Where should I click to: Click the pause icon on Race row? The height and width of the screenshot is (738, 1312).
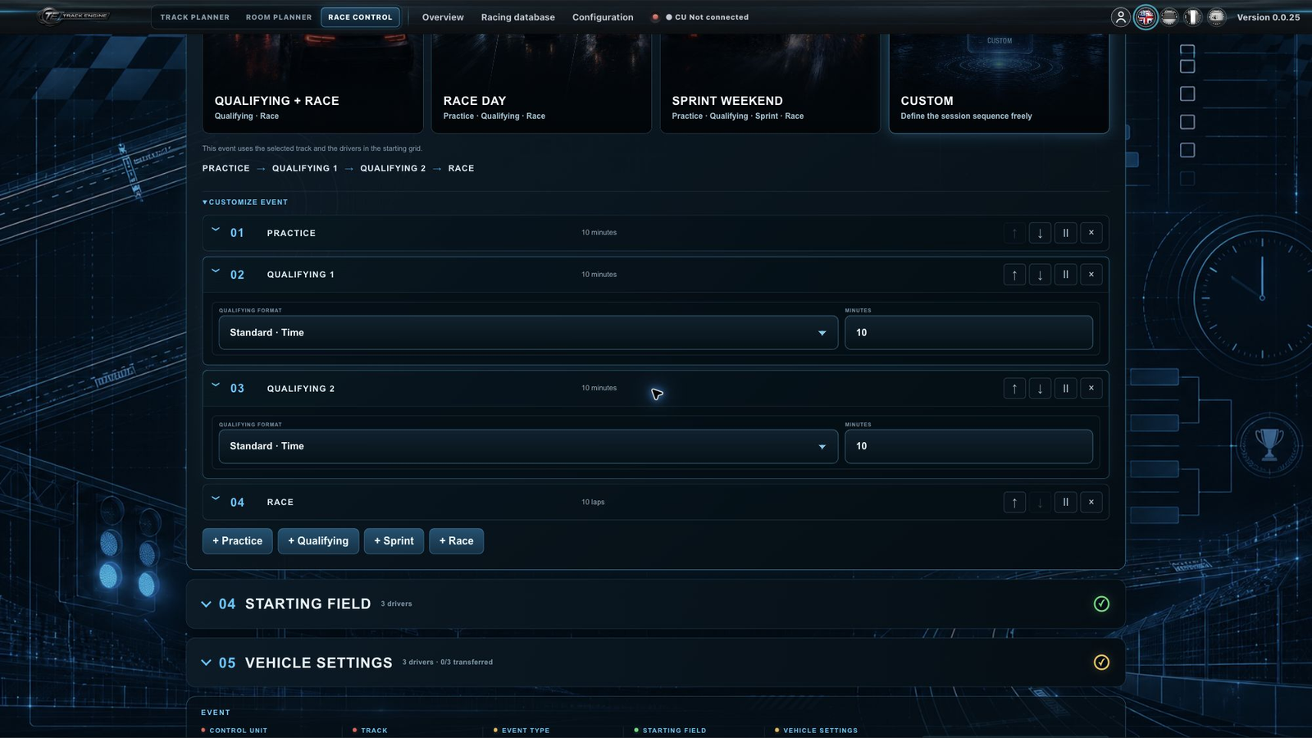pos(1065,502)
